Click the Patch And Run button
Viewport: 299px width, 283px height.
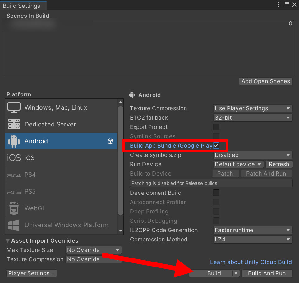pyautogui.click(x=266, y=174)
